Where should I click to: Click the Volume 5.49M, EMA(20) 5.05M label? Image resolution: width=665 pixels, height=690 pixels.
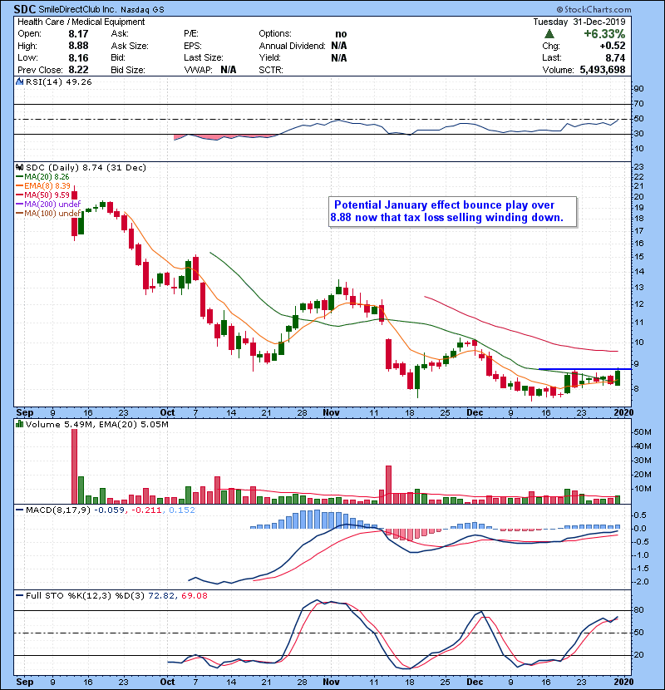point(96,424)
